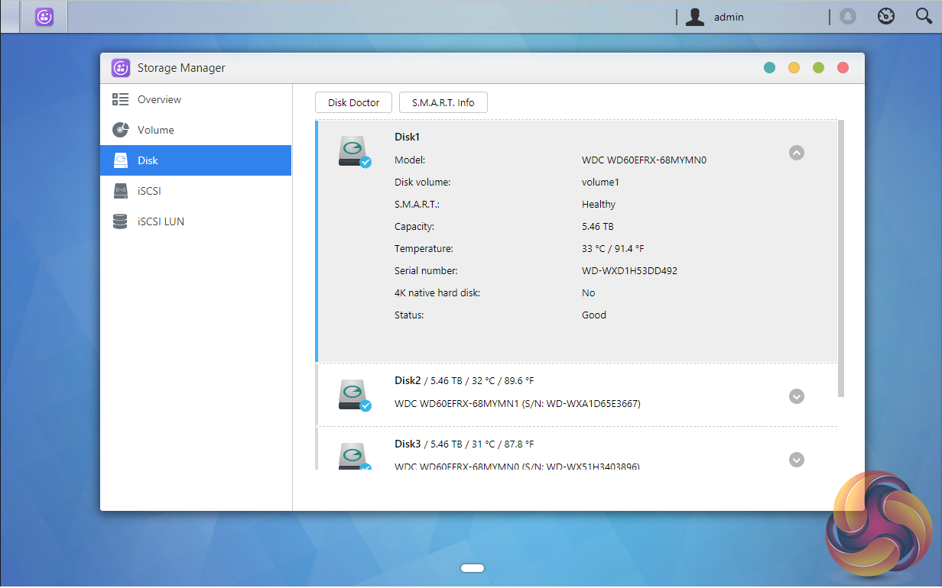Click the Disk Doctor button

point(353,102)
